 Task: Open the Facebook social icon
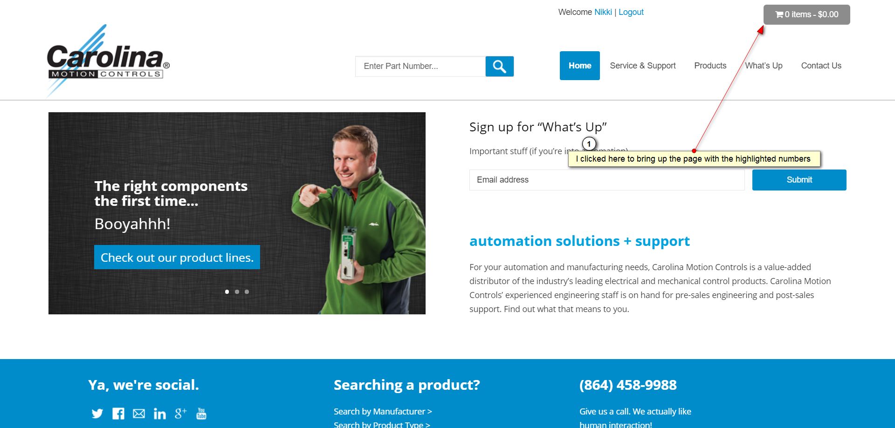point(118,414)
